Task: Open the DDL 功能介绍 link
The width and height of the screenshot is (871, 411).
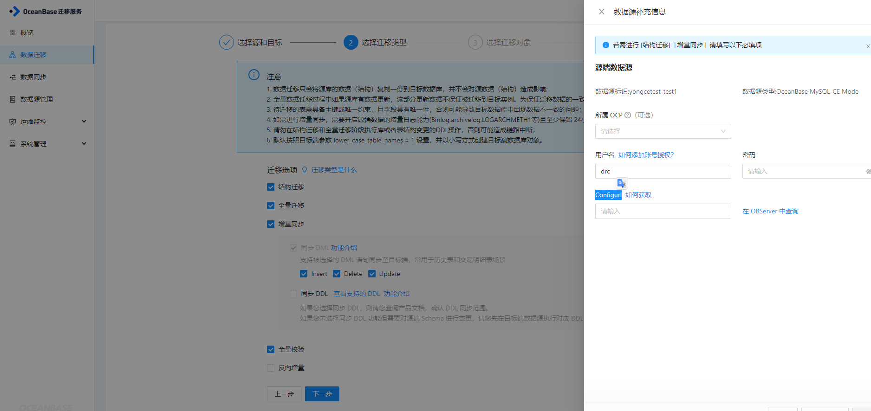Action: [x=396, y=294]
